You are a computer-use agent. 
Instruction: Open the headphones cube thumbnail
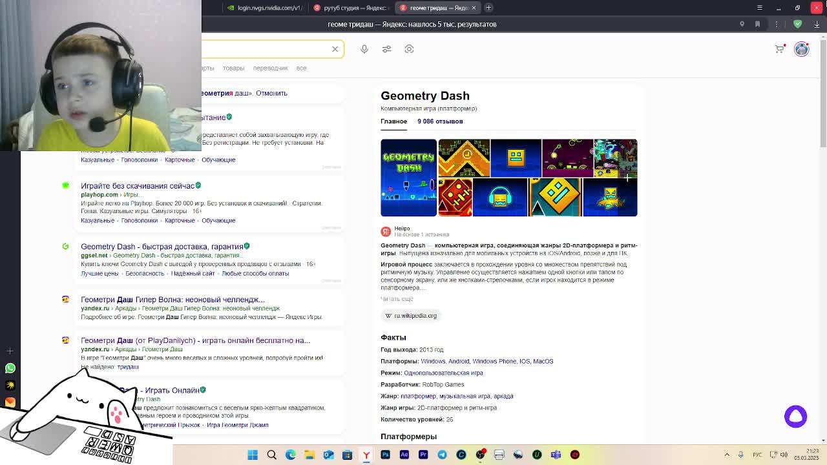[x=500, y=198]
